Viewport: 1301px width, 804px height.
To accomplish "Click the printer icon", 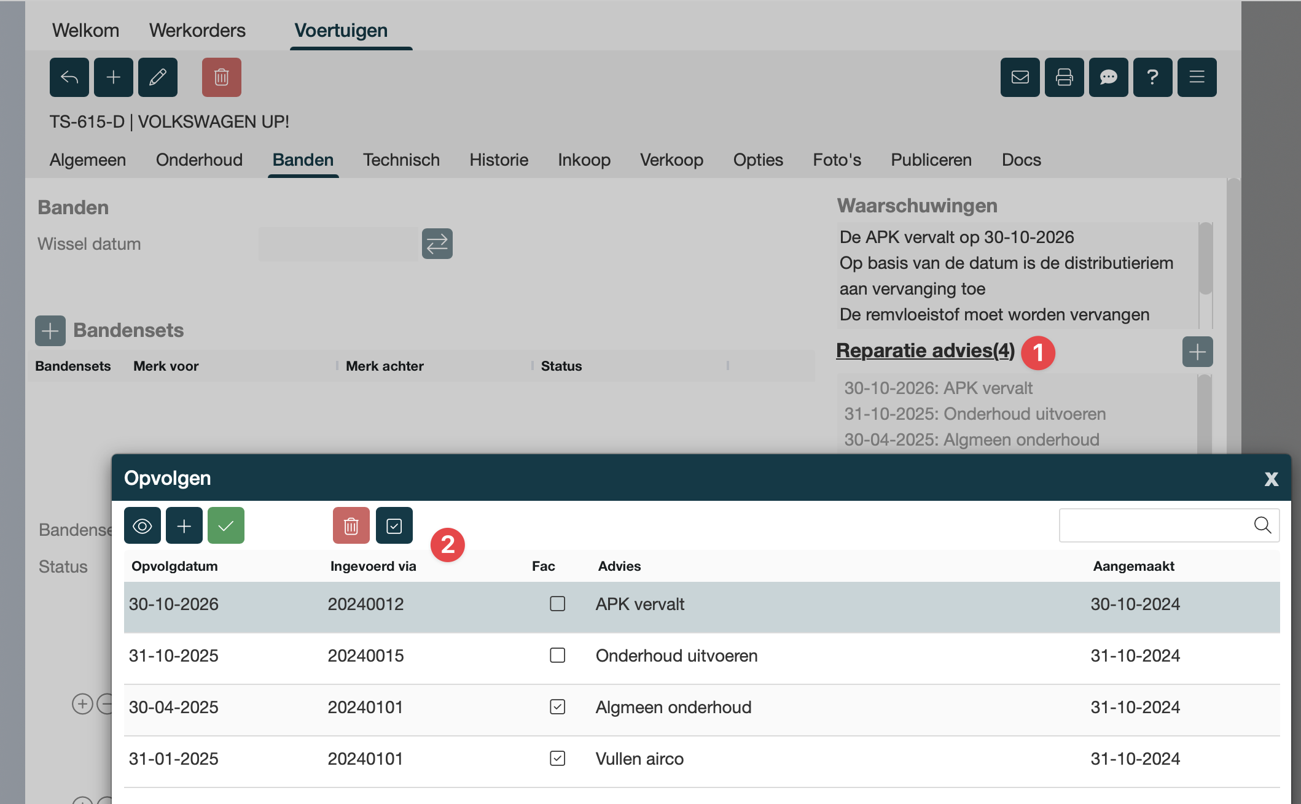I will click(1064, 77).
